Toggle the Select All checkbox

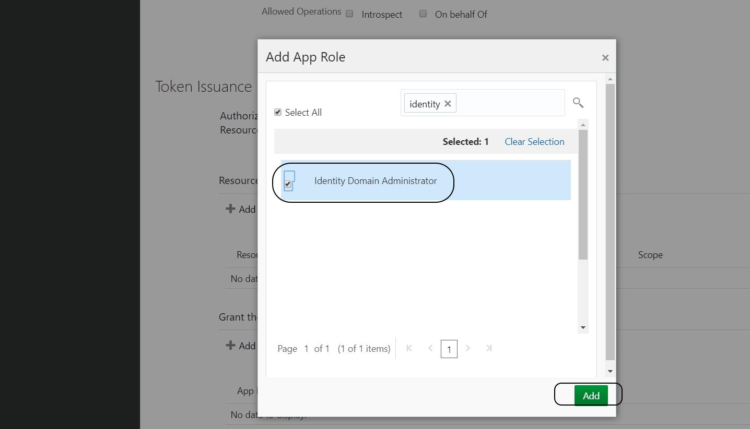278,112
